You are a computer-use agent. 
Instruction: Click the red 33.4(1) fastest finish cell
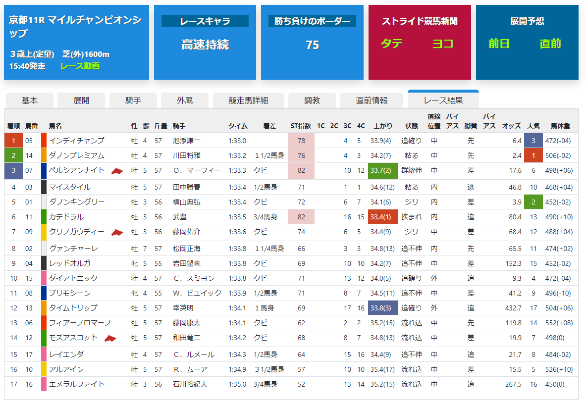[383, 217]
